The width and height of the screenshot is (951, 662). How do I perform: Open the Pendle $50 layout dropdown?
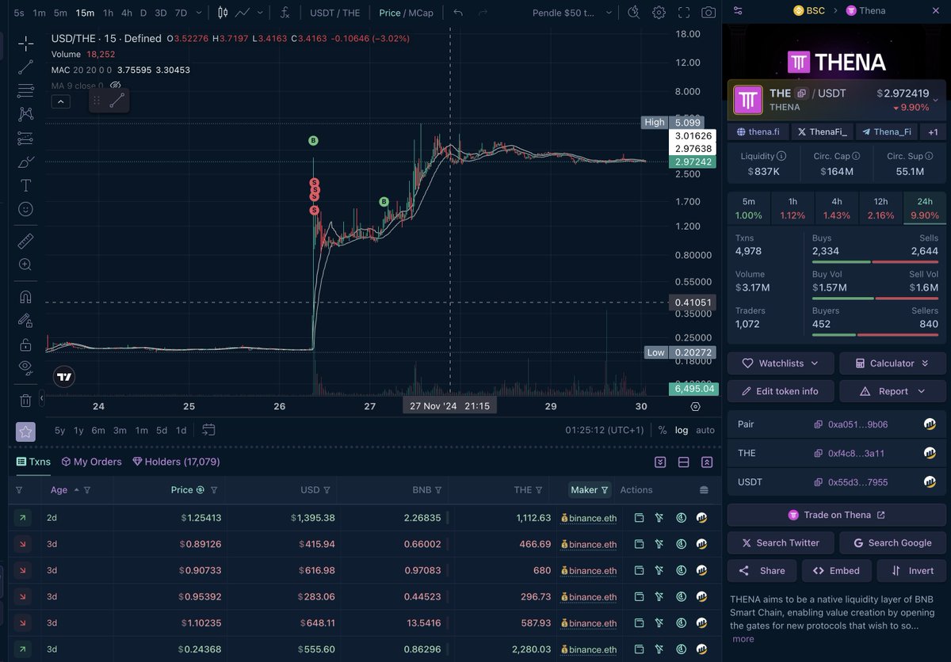pyautogui.click(x=573, y=13)
